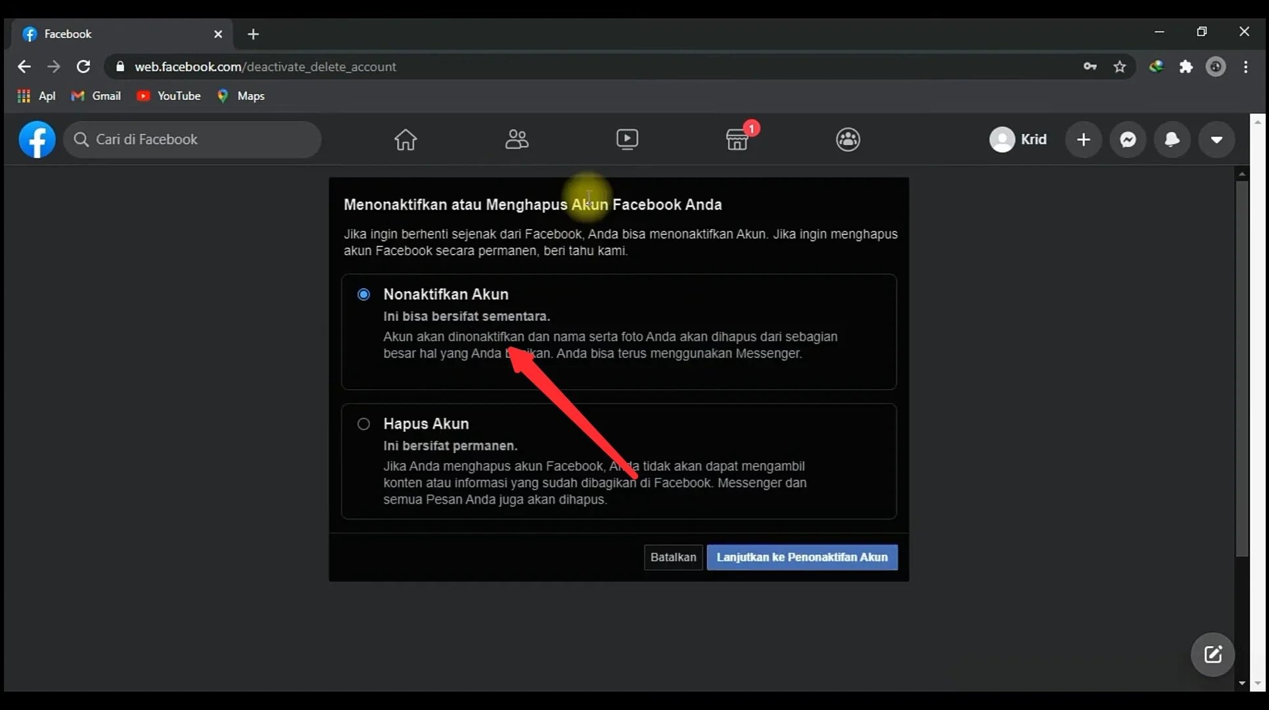The width and height of the screenshot is (1269, 710).
Task: Switch to the Facebook browser tab
Action: coord(122,34)
